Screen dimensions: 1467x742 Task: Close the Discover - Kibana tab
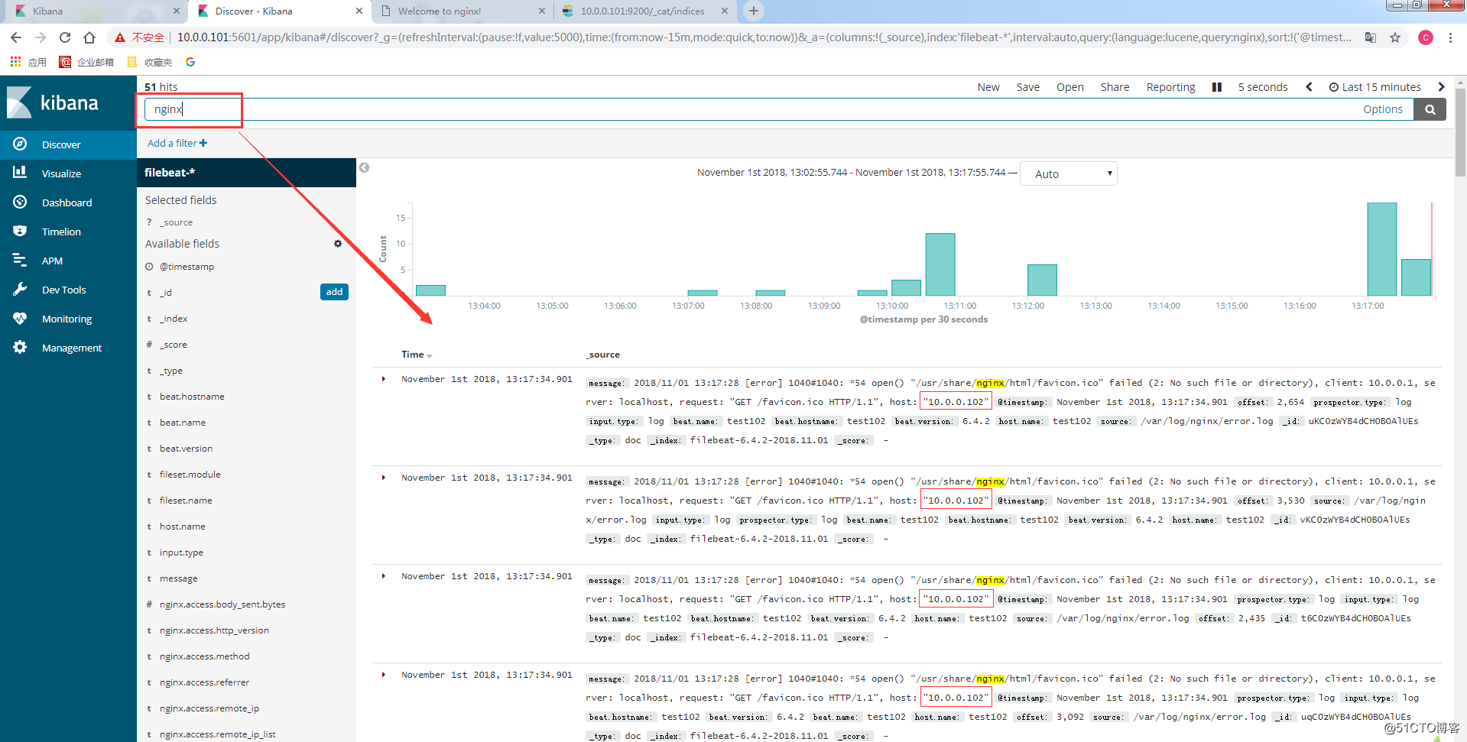pos(359,11)
